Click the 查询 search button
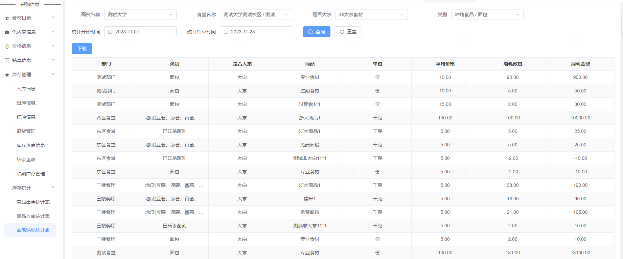 [x=317, y=32]
